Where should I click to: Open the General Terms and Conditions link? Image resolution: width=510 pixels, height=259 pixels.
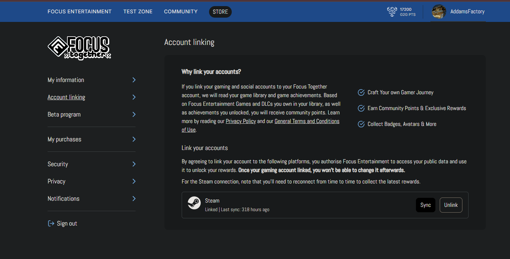click(307, 121)
